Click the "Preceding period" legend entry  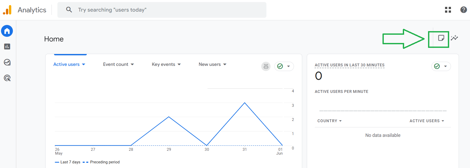pyautogui.click(x=101, y=162)
